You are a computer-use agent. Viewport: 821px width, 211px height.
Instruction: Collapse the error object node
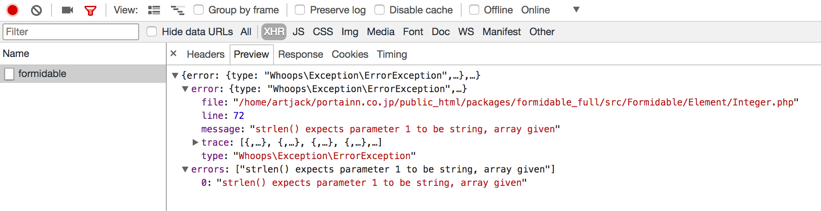coord(185,89)
